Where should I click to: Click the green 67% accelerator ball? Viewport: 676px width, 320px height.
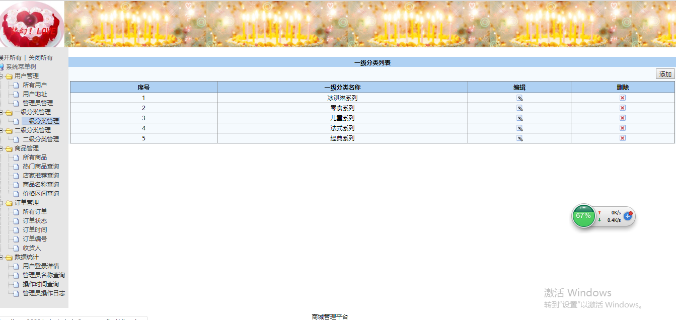click(583, 216)
